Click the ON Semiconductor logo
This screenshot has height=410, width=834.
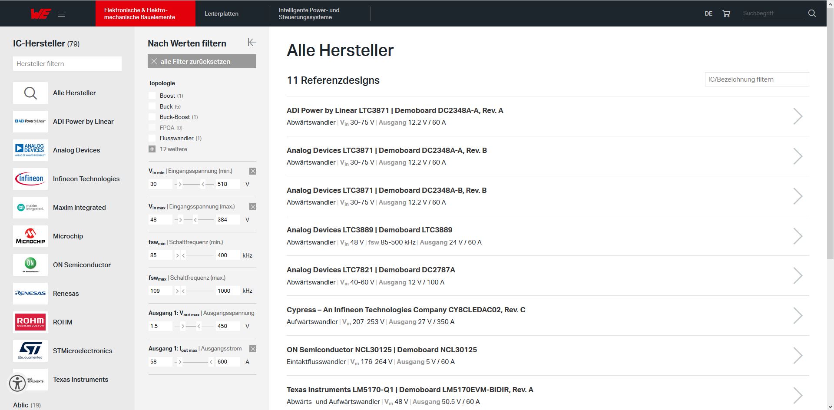30,265
